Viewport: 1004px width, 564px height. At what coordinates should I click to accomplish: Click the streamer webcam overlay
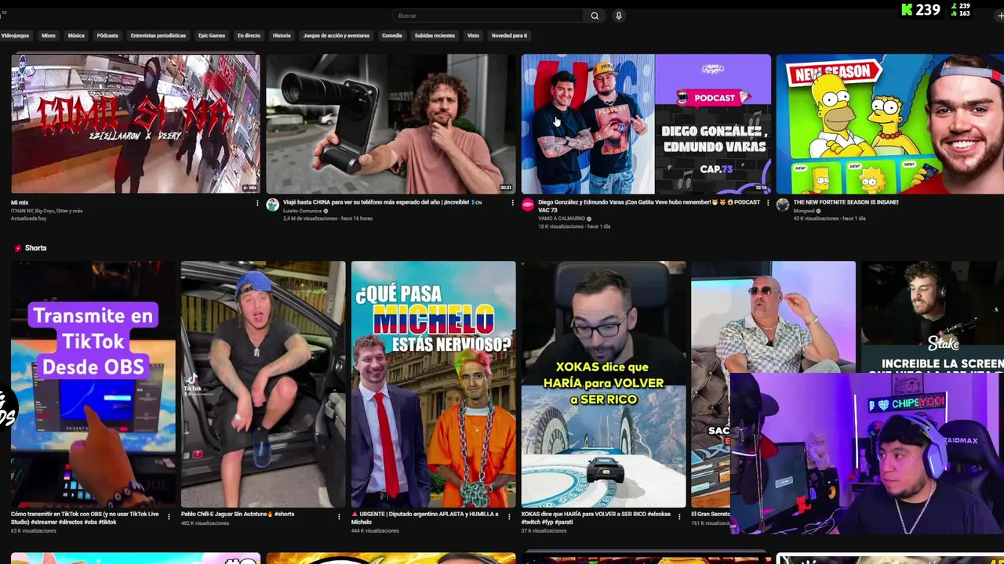(x=867, y=454)
